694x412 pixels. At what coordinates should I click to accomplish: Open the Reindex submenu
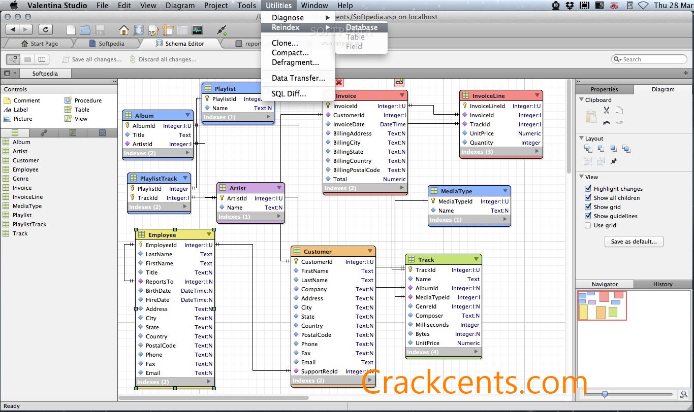[298, 27]
